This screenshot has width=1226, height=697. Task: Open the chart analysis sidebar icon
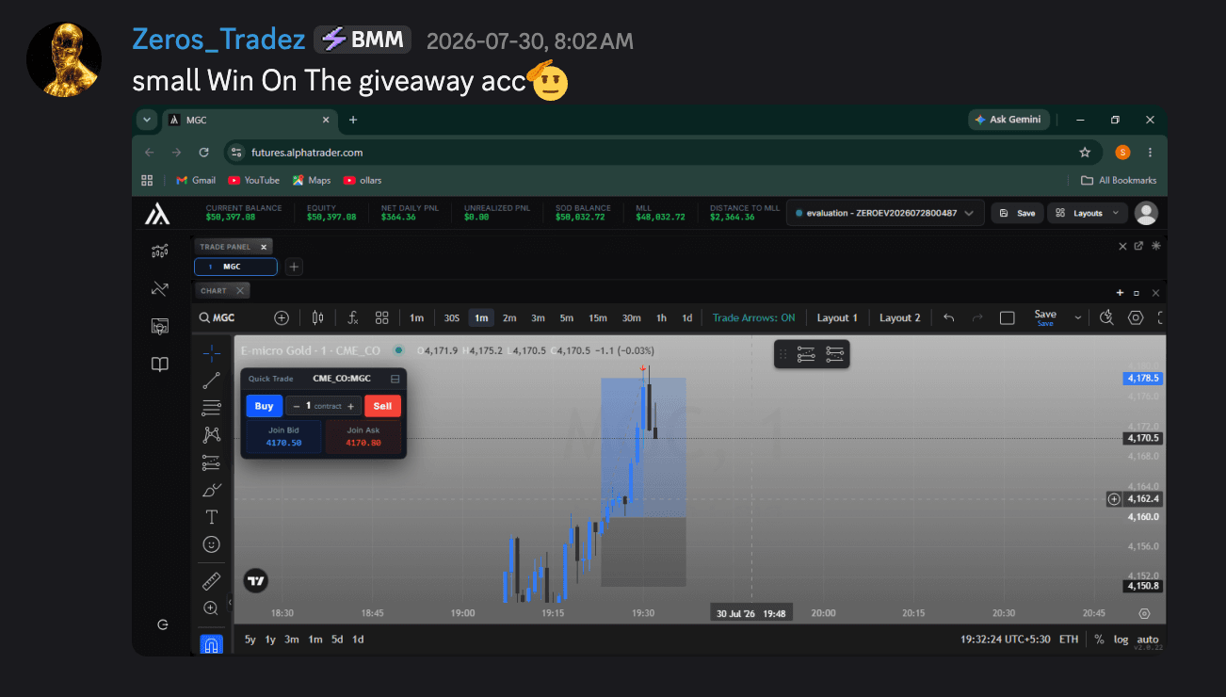160,251
